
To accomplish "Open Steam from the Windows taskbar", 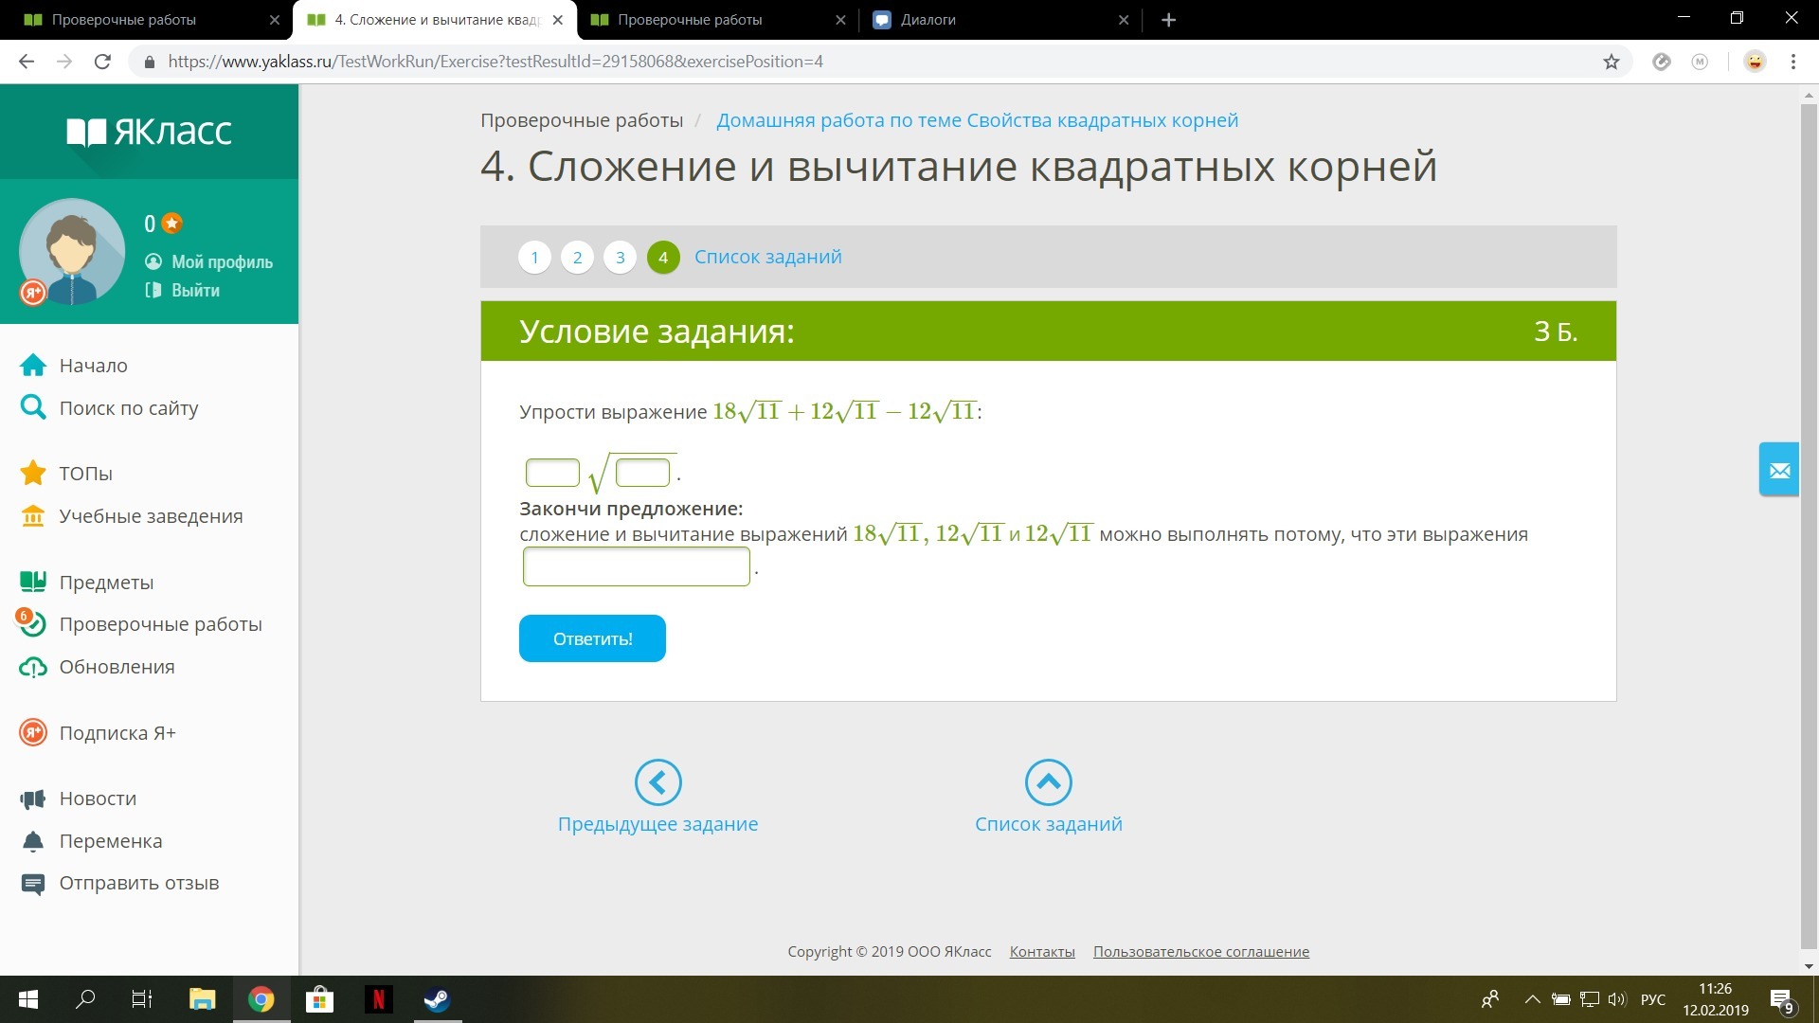I will [x=437, y=999].
